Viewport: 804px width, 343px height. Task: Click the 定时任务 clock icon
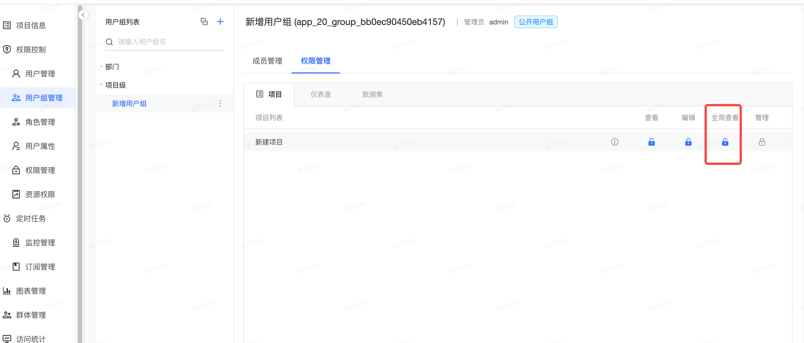point(7,218)
